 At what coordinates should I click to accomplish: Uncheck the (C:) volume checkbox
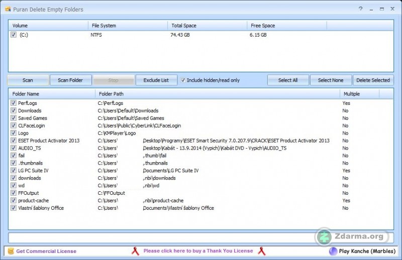click(14, 35)
